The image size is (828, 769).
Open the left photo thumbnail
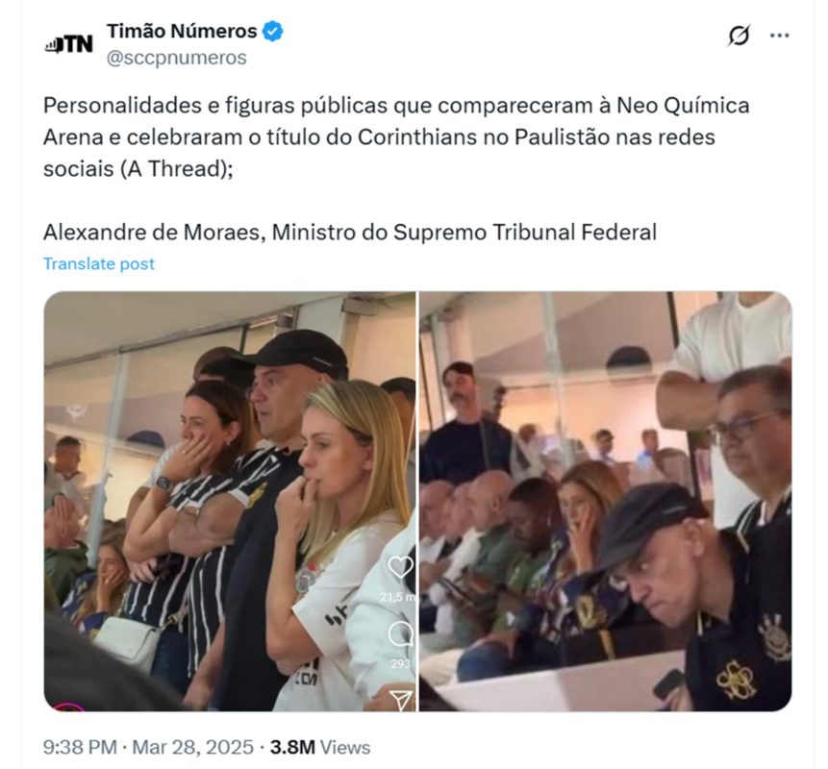tap(230, 501)
